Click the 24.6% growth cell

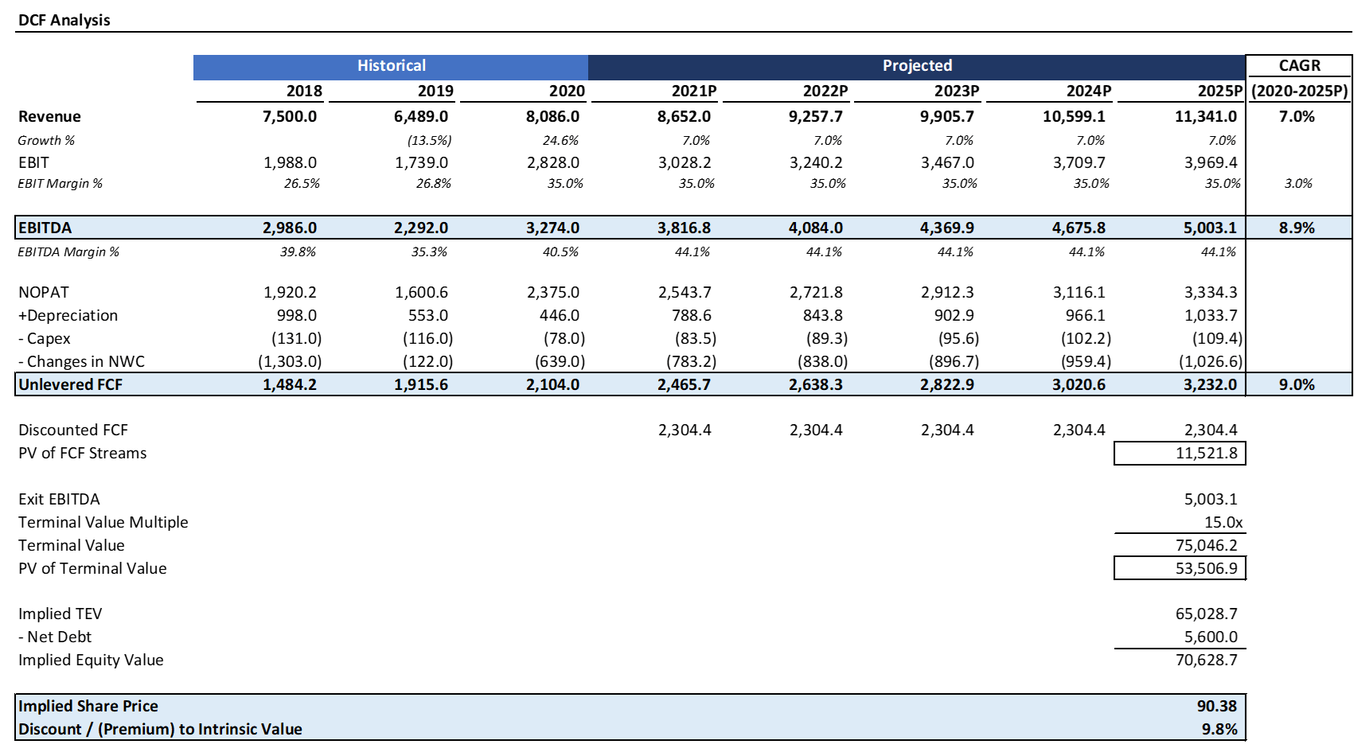tap(560, 140)
